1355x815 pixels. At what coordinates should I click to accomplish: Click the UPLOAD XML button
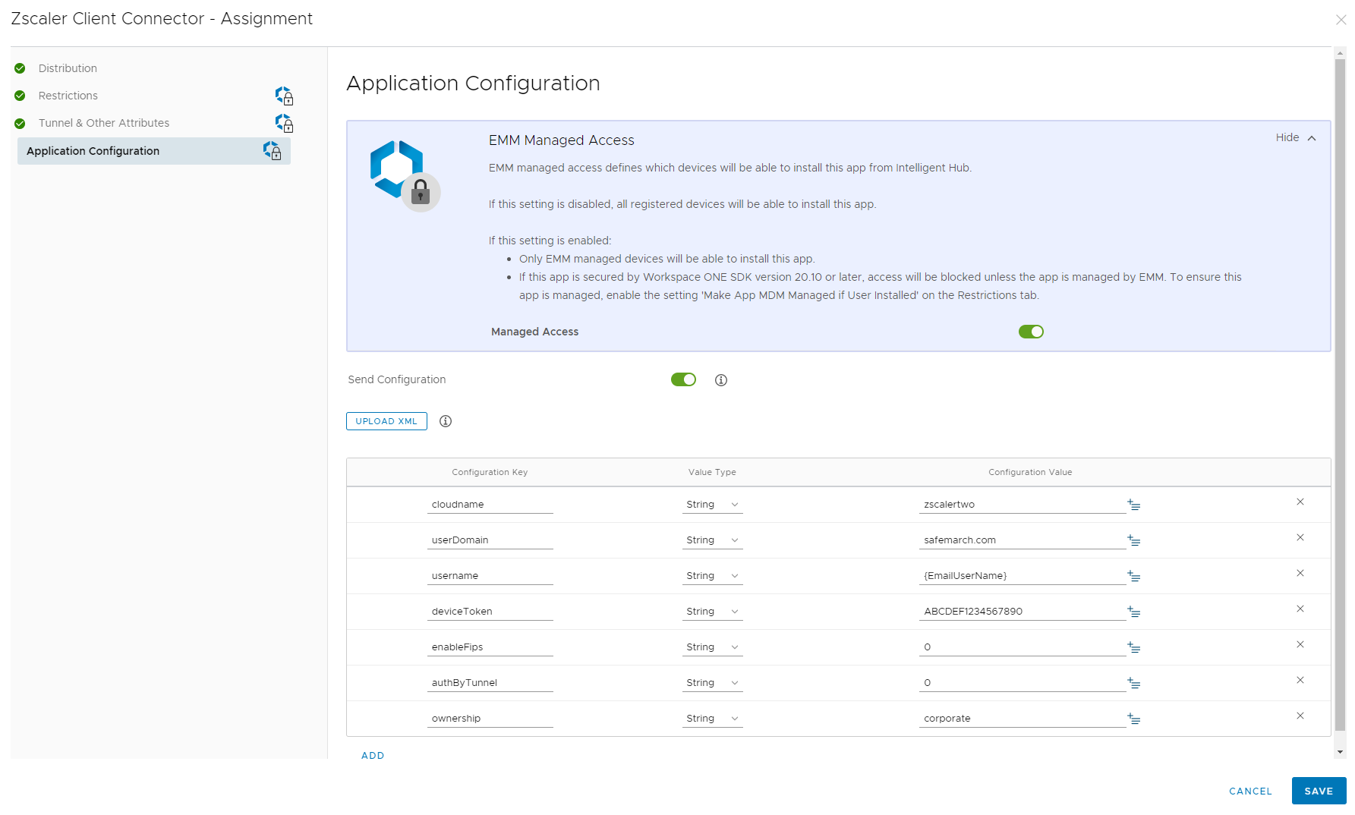coord(386,421)
